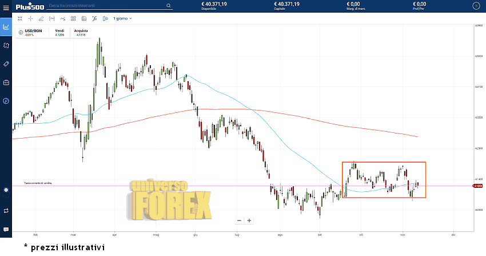Open the chart view in left sidebar
The height and width of the screenshot is (256, 486).
[x=6, y=26]
